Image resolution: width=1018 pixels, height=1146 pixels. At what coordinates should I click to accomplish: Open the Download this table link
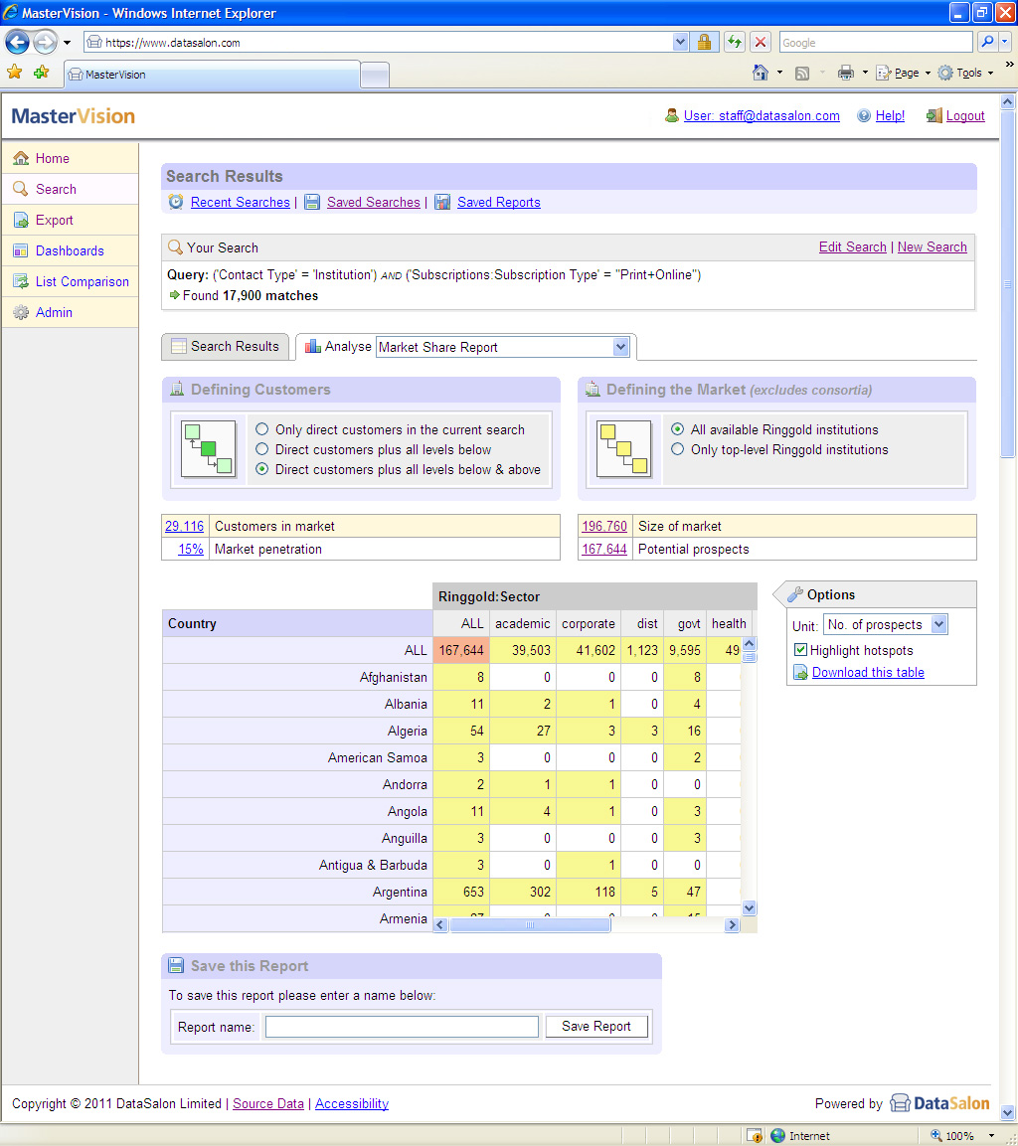(x=867, y=672)
